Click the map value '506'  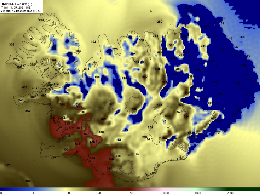coord(134,109)
